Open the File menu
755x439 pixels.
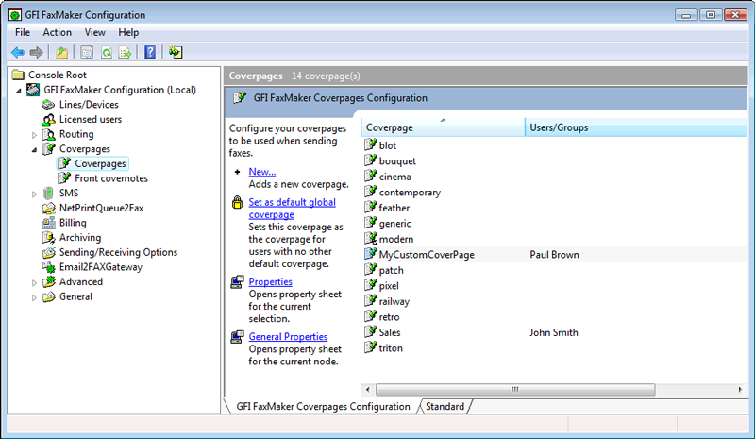click(23, 32)
